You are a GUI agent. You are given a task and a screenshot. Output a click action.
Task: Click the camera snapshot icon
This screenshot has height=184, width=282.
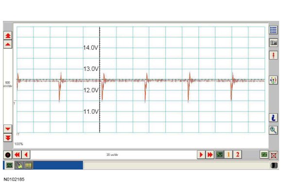click(273, 43)
